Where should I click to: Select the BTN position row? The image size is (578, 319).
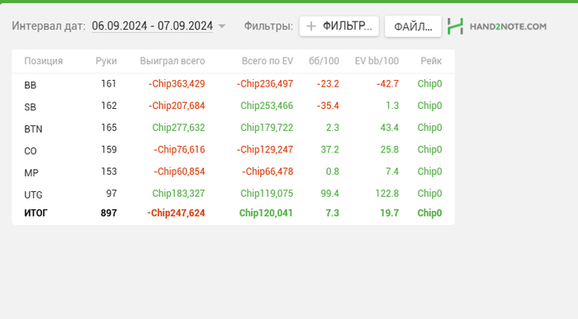pos(233,128)
